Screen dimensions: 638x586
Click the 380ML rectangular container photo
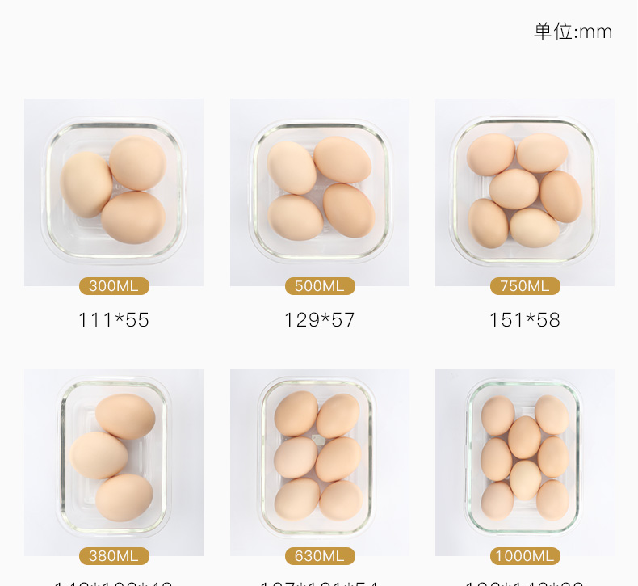click(x=114, y=462)
